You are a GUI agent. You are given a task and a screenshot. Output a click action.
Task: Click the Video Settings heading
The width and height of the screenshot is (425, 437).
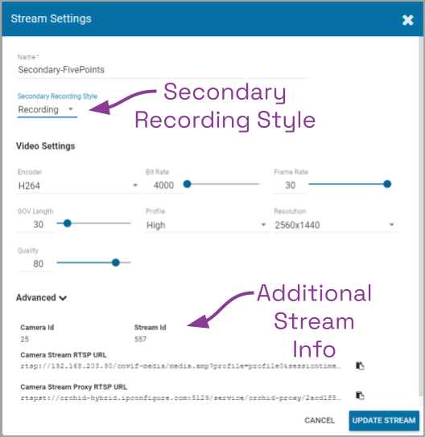(x=46, y=146)
